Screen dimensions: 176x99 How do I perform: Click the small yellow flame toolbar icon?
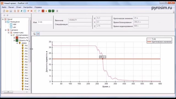click(x=46, y=11)
